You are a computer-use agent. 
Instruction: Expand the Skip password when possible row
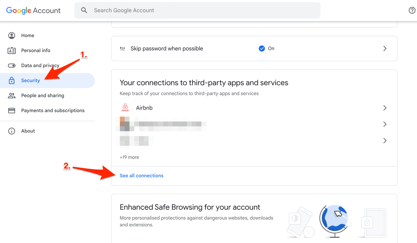pyautogui.click(x=385, y=48)
